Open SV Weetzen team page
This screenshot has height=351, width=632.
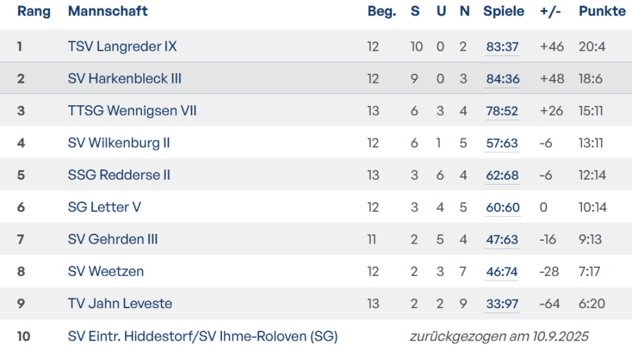pos(106,272)
